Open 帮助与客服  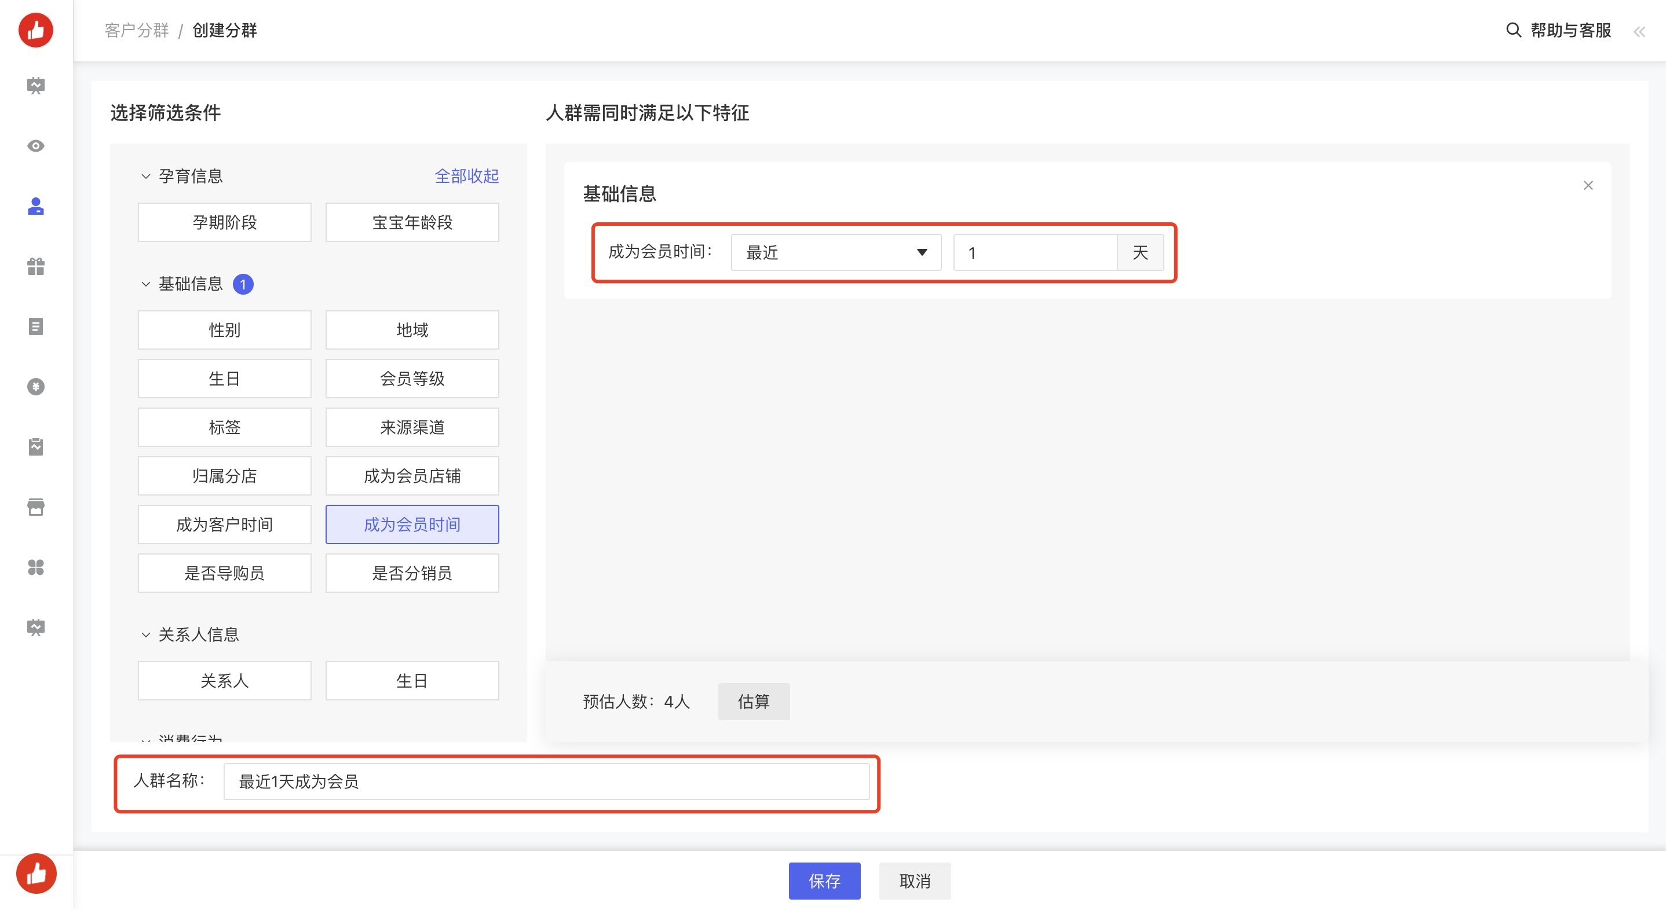pos(1570,30)
